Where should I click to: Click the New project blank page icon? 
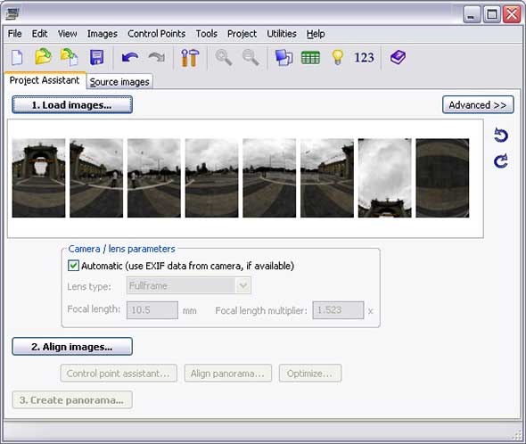click(17, 57)
